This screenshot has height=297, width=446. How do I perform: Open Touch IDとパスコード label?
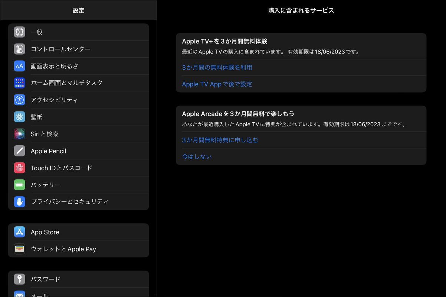pos(62,168)
